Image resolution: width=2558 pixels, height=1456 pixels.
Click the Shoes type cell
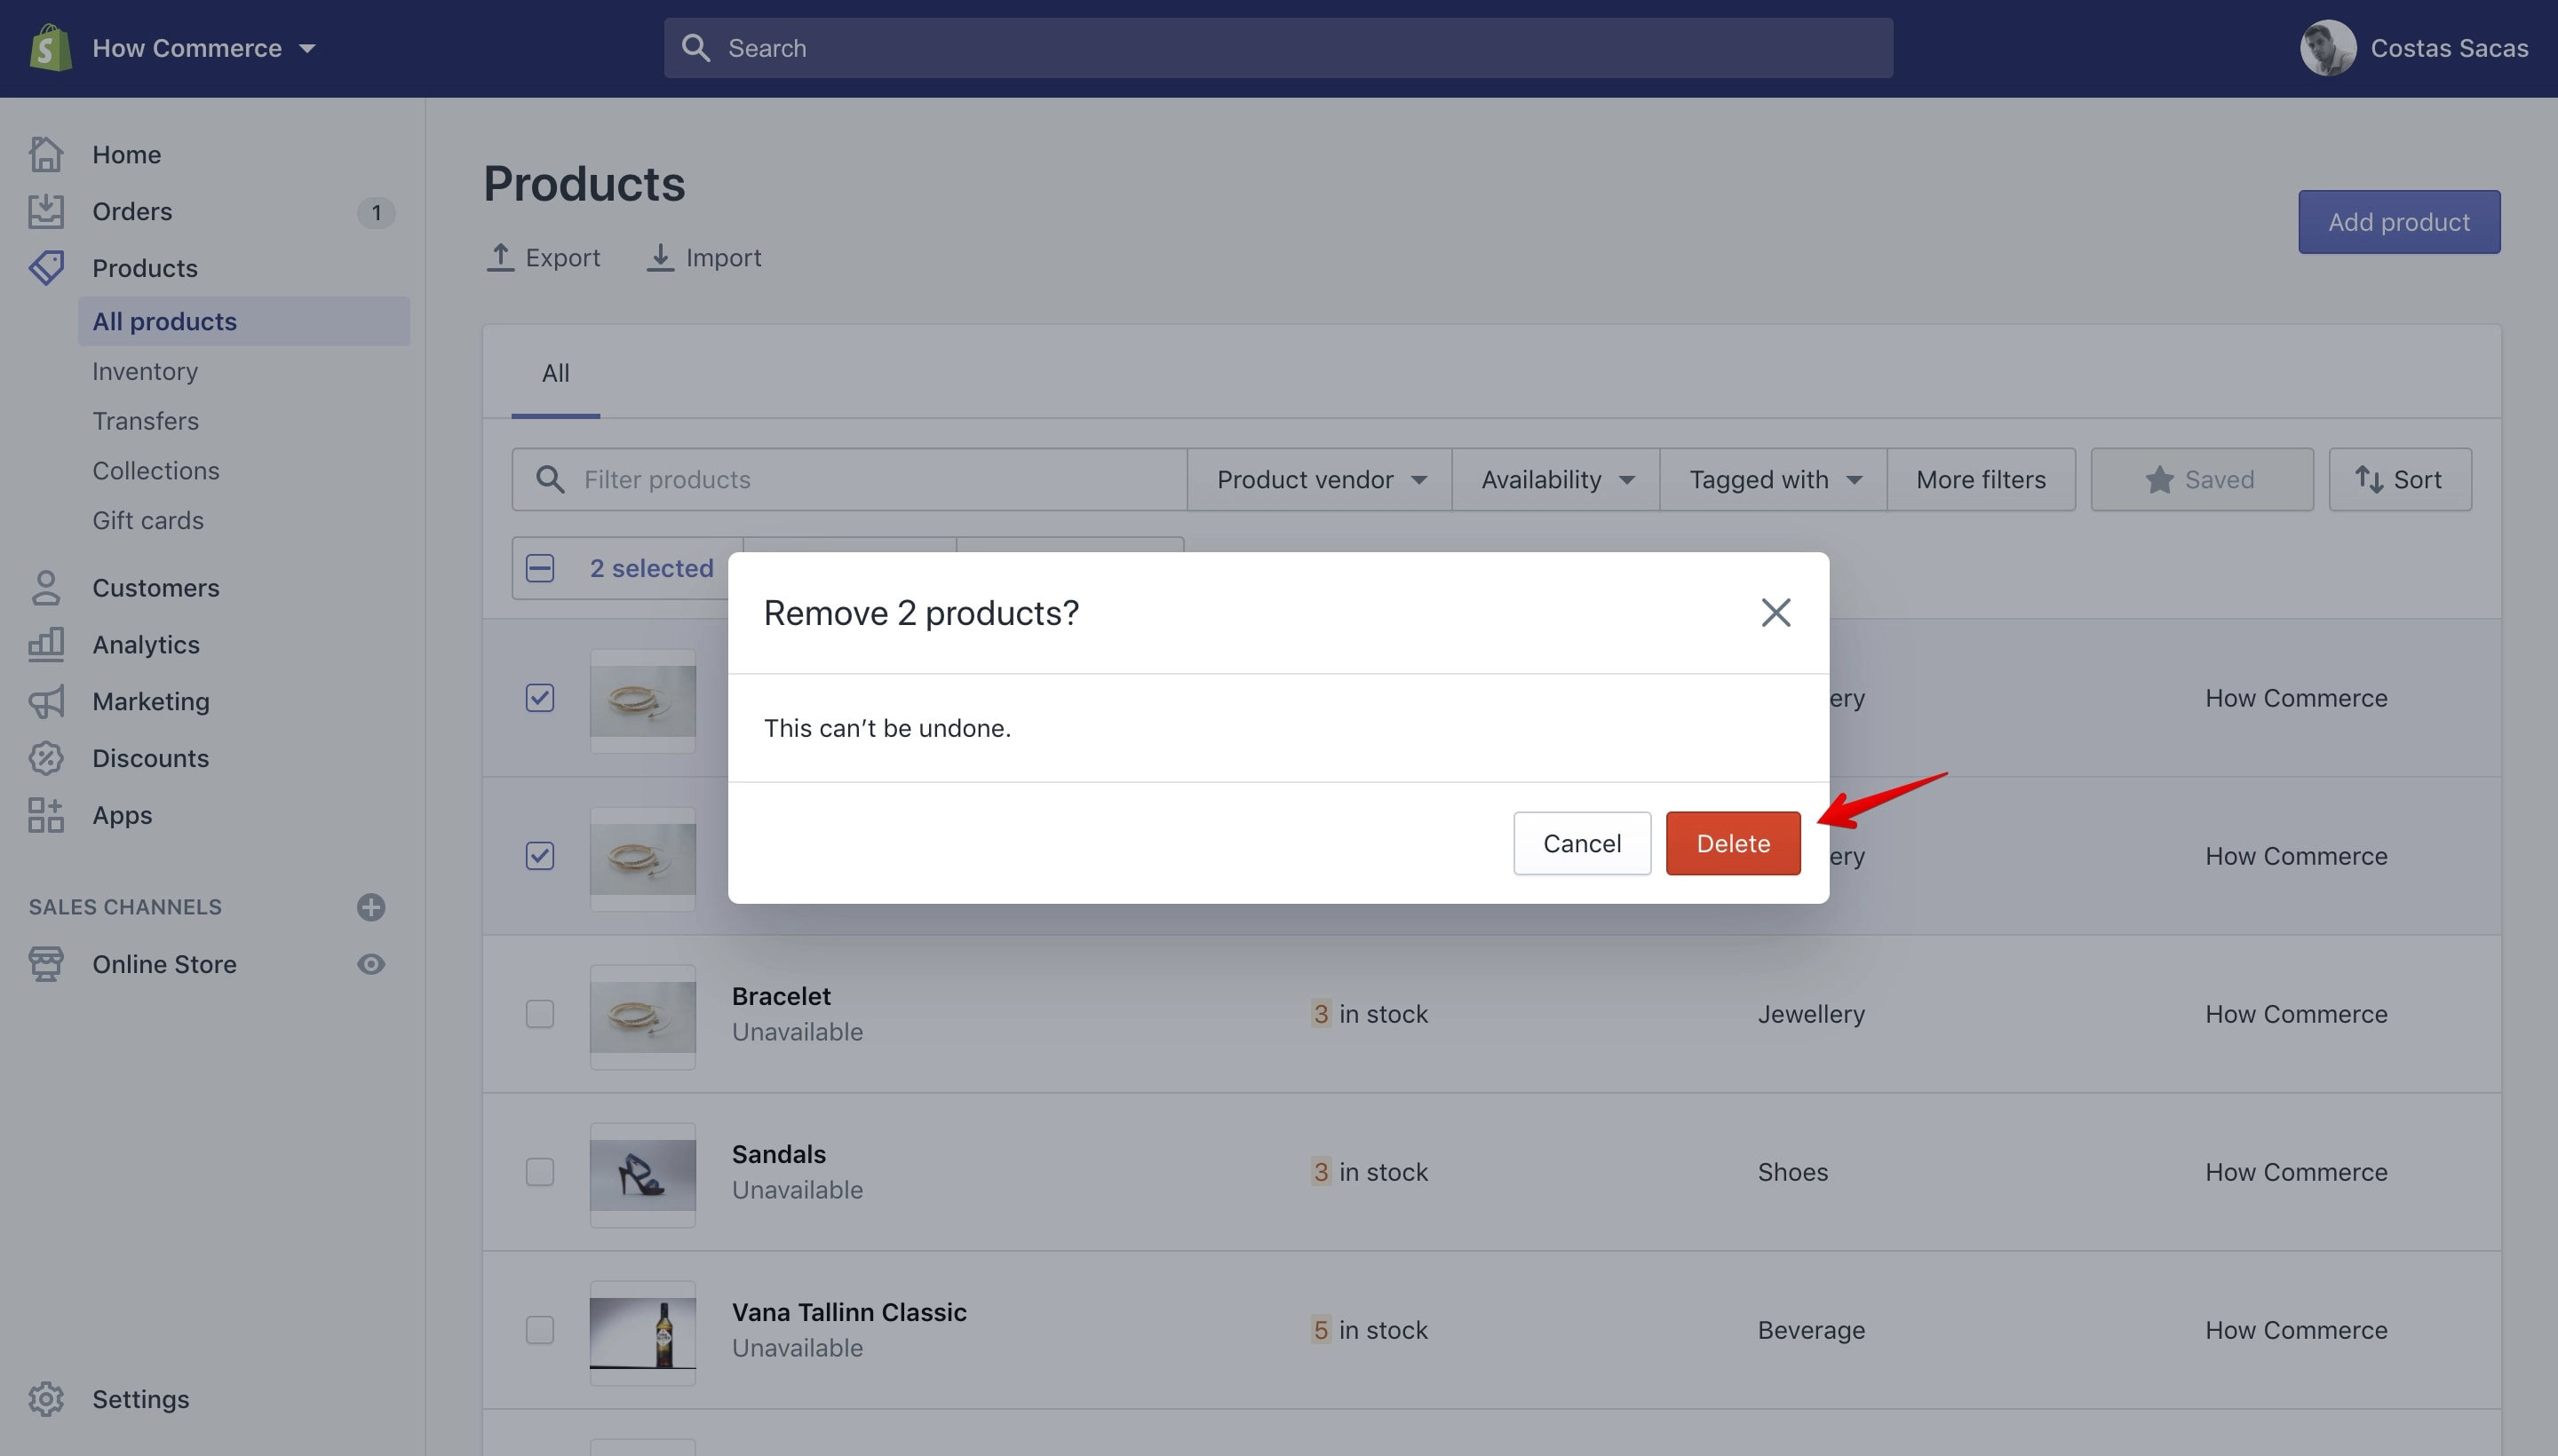pos(1792,1172)
